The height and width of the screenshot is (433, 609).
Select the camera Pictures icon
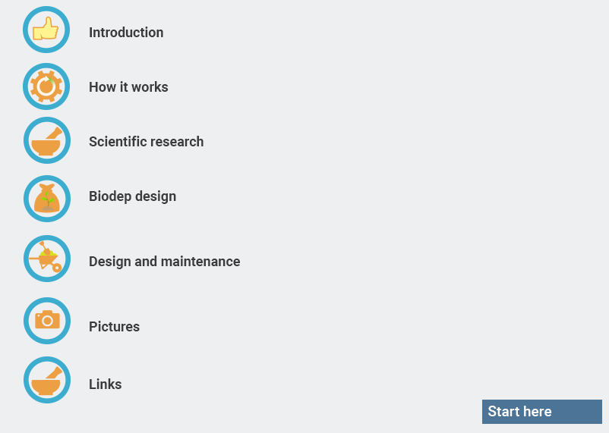click(47, 321)
